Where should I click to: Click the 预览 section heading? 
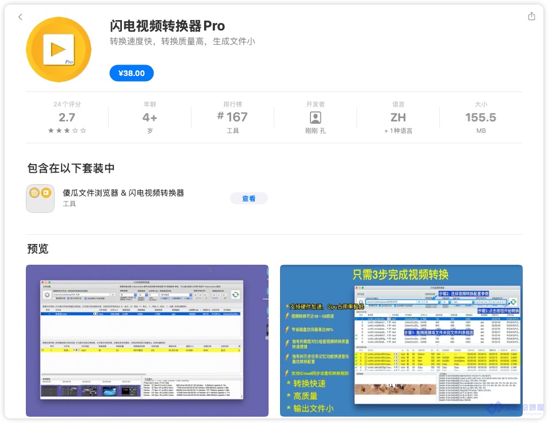pos(38,249)
